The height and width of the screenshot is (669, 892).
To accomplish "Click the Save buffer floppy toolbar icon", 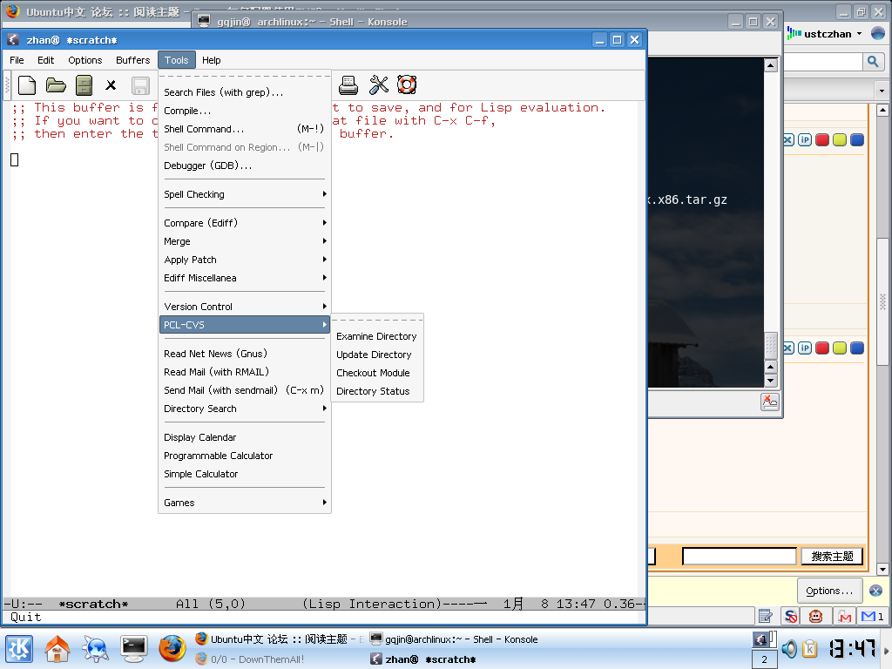I will (140, 86).
